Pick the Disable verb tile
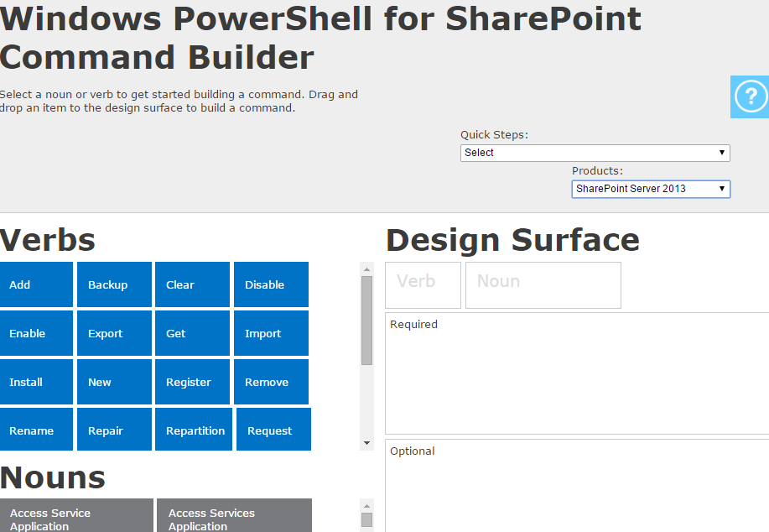769x532 pixels. click(271, 284)
